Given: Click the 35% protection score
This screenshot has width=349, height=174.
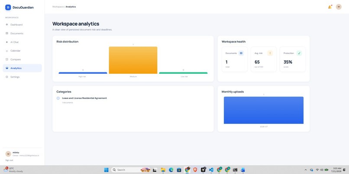Looking at the screenshot, I should pyautogui.click(x=288, y=62).
